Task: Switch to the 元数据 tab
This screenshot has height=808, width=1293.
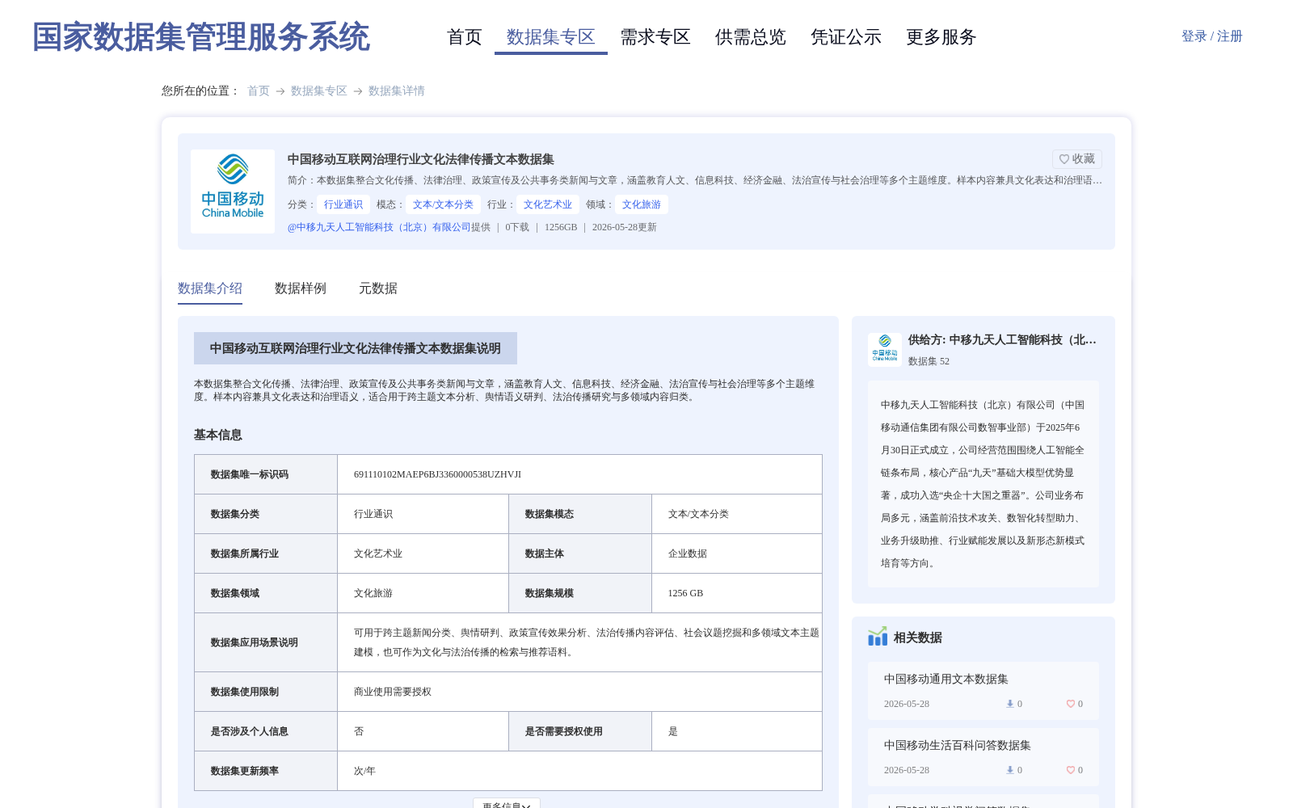Action: pyautogui.click(x=378, y=288)
